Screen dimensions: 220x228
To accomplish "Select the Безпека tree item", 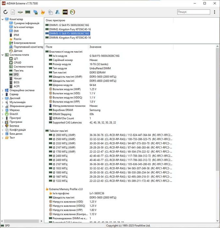I will pos(14,126).
